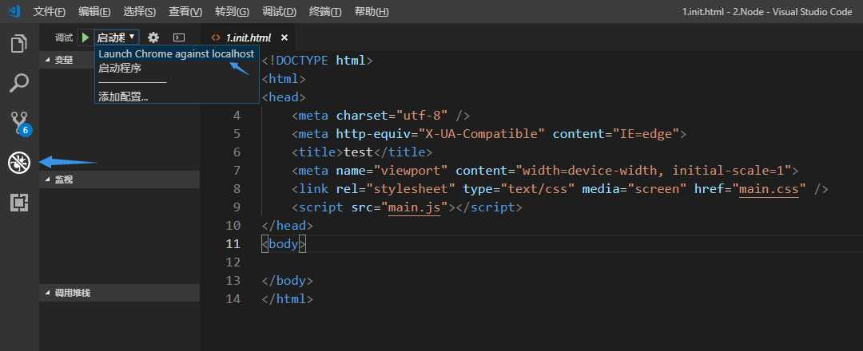Click the "X-UA-Compatible" attribute value
The height and width of the screenshot is (351, 863).
click(x=482, y=134)
